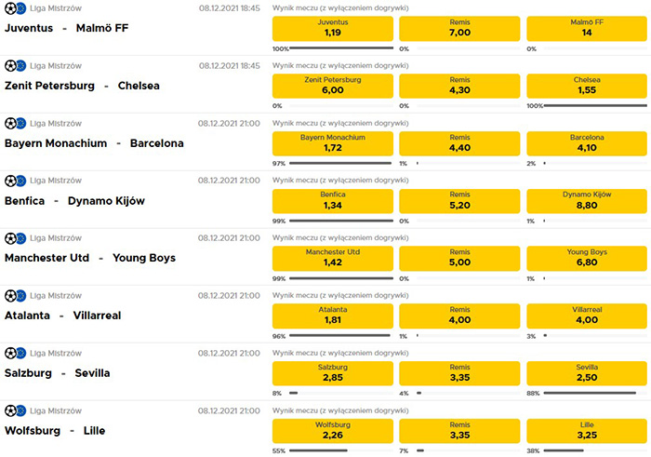Click the league icon for Bayern Monachium match

[14, 123]
